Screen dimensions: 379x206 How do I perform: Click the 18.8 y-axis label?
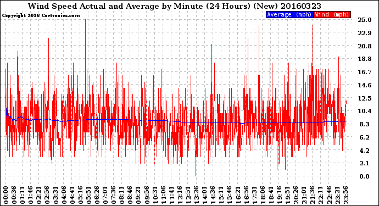click(x=365, y=59)
